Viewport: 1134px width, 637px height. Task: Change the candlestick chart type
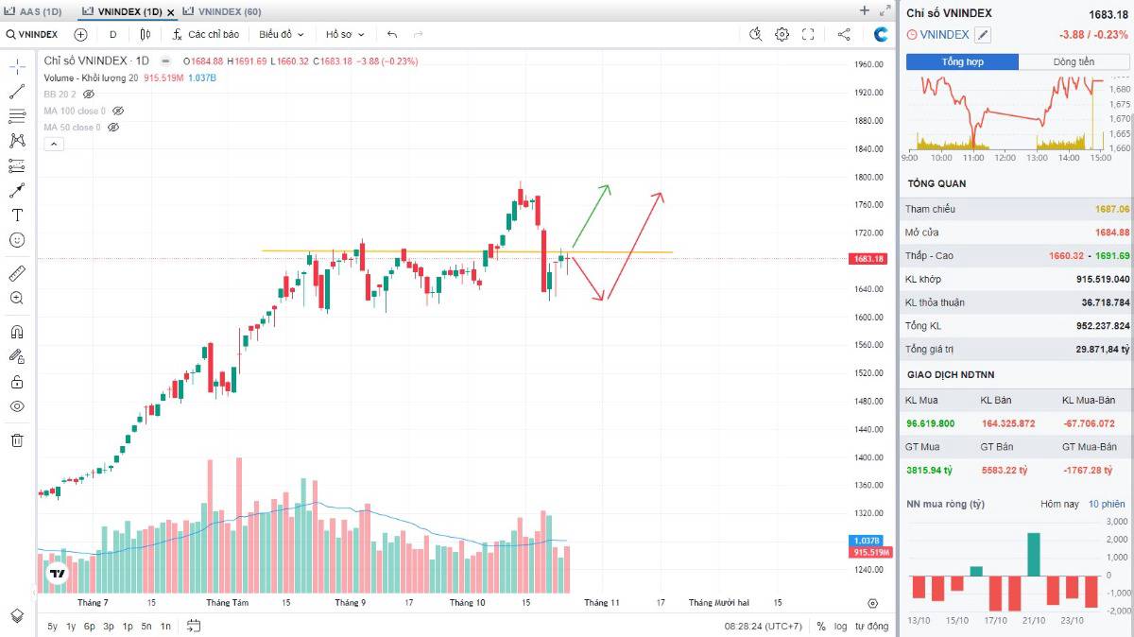145,34
